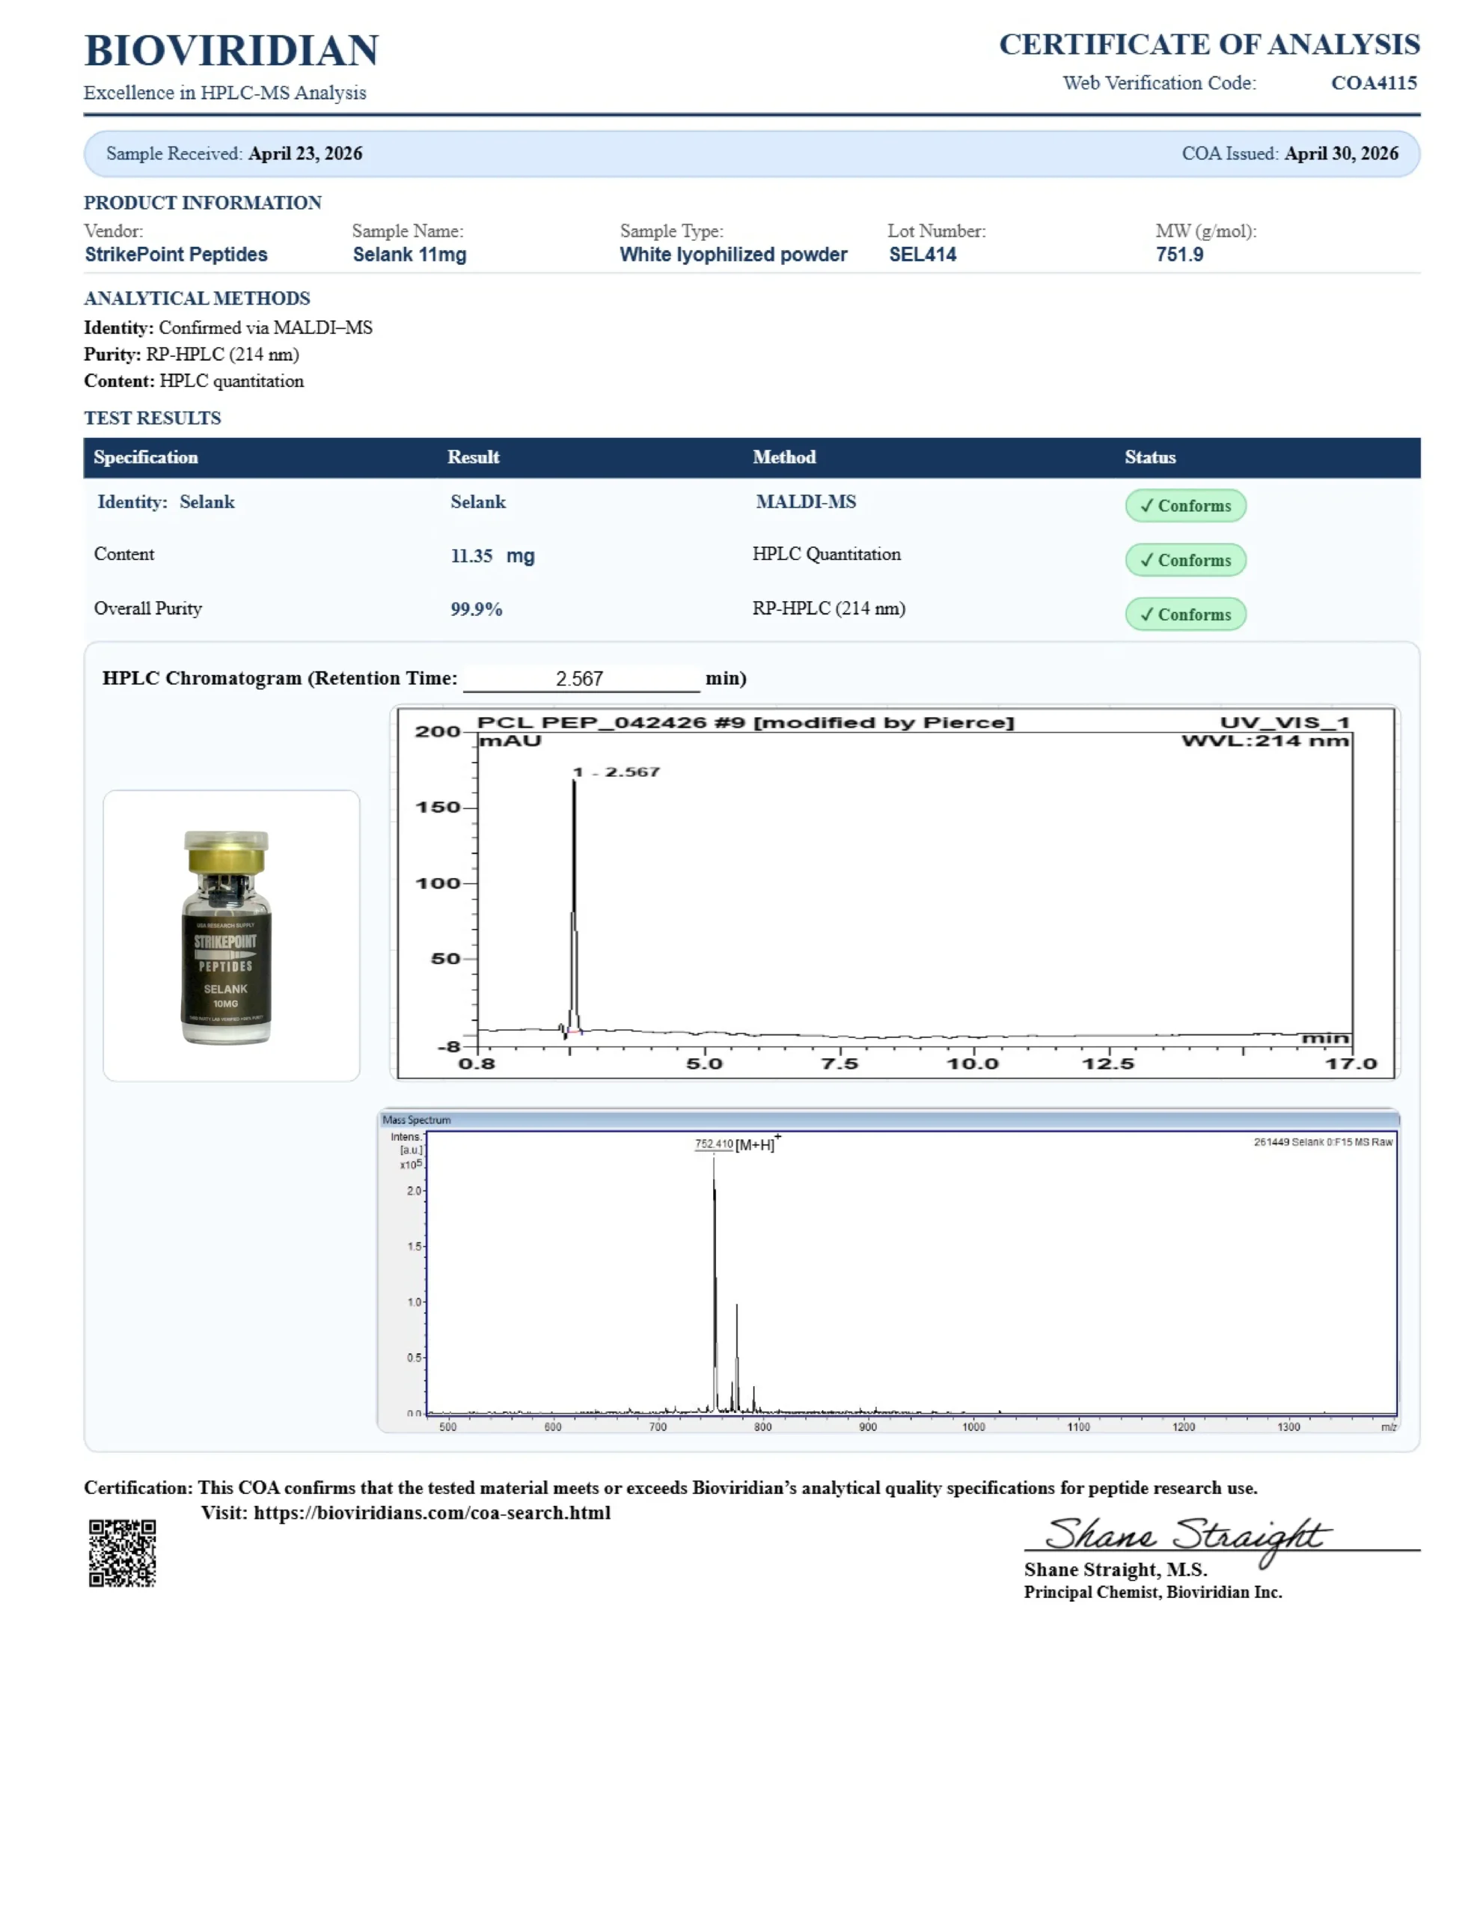Click the 'WVL:214 nm' wavelength label

click(1265, 741)
